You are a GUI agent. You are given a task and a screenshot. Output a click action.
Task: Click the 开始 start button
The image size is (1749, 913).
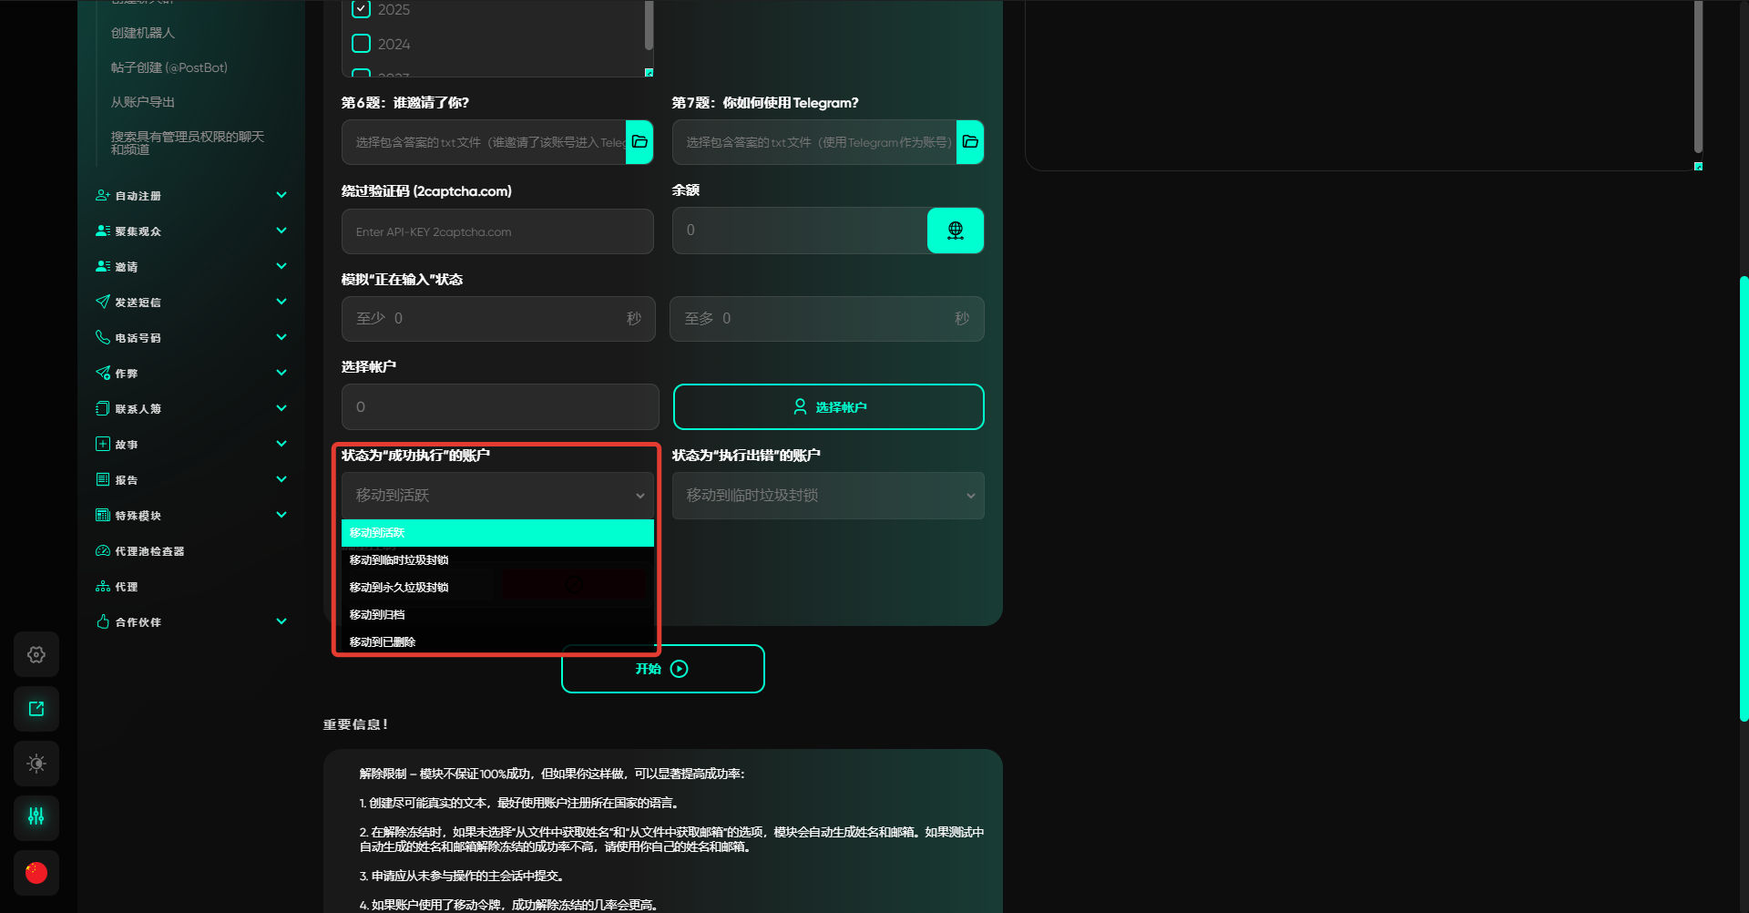[662, 669]
